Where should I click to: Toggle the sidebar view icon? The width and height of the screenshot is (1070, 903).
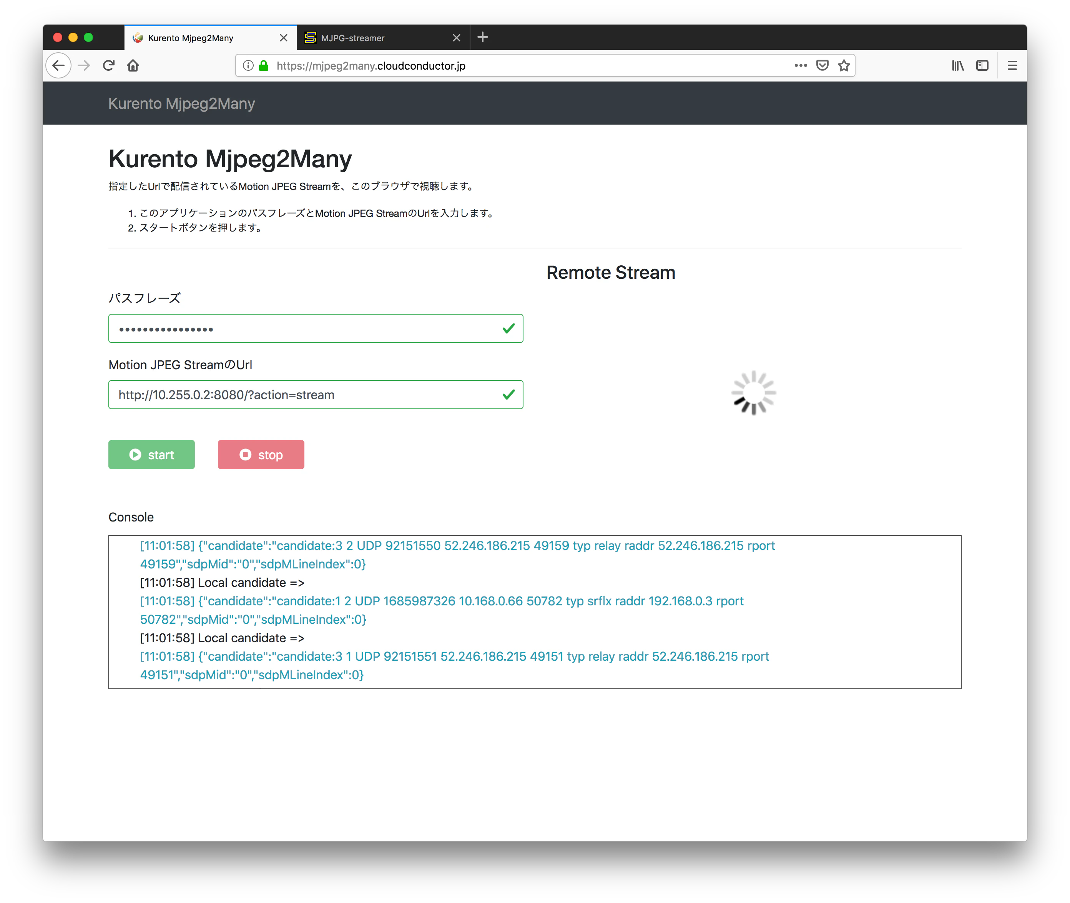(982, 65)
